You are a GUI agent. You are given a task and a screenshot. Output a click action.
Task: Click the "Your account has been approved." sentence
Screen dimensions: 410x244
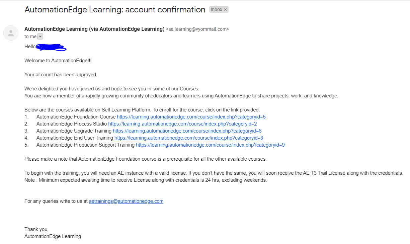[x=61, y=75]
